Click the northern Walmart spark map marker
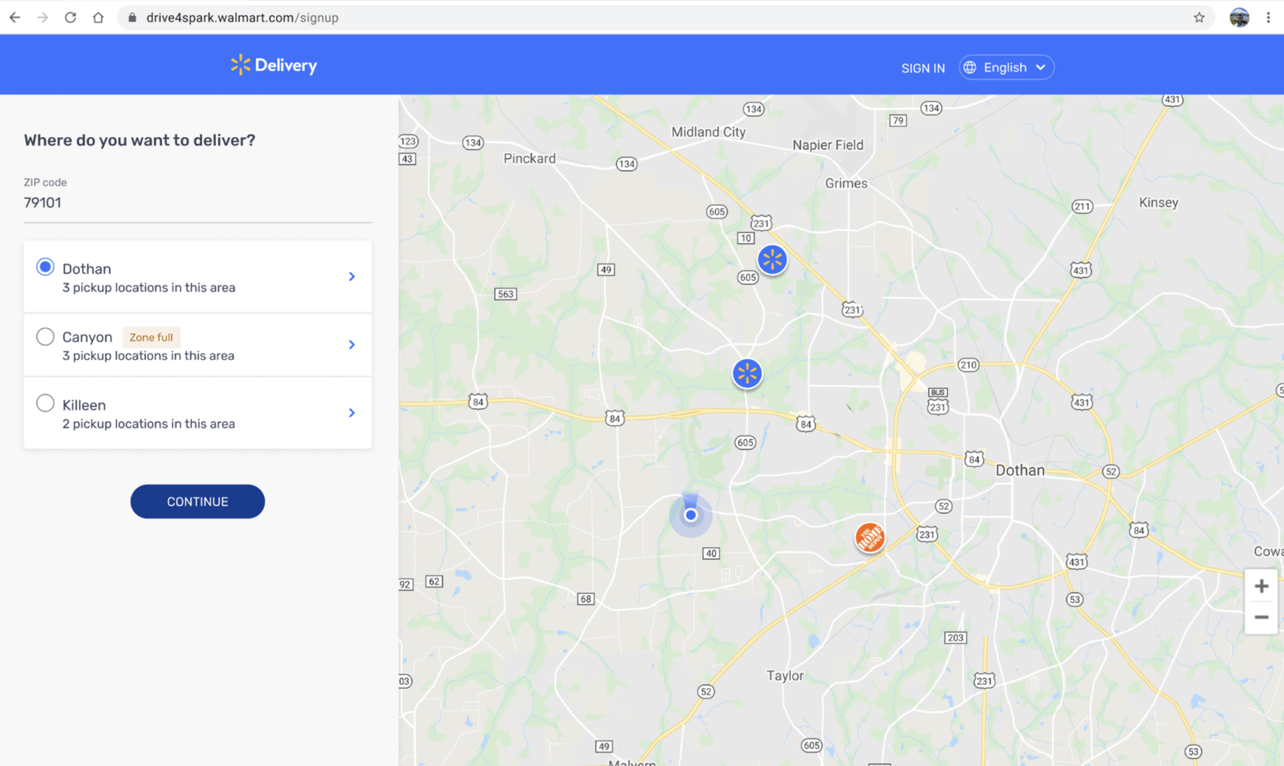Viewport: 1284px width, 766px height. (772, 260)
